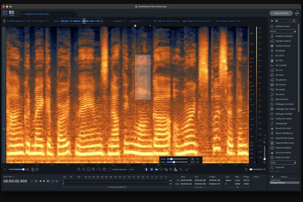Toggle play selection only
The width and height of the screenshot is (303, 202).
tap(48, 181)
